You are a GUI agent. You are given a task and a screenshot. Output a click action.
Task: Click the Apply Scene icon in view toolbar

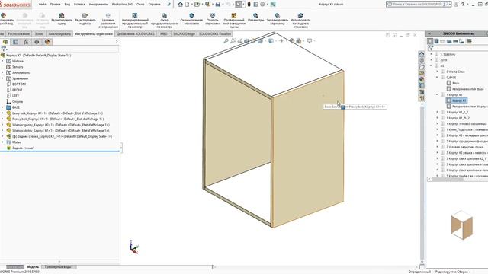click(x=299, y=40)
